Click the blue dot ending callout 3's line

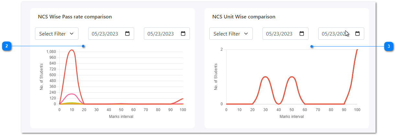point(312,47)
